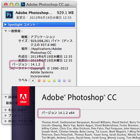Click the Photoshop Ps icon in title bar
This screenshot has height=140, width=140.
click(x=23, y=4)
